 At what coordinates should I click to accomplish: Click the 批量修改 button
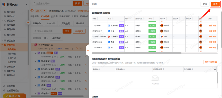[37, 23]
